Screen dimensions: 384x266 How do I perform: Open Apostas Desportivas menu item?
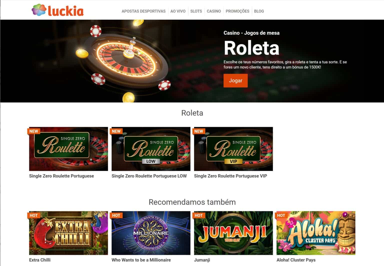click(x=143, y=11)
